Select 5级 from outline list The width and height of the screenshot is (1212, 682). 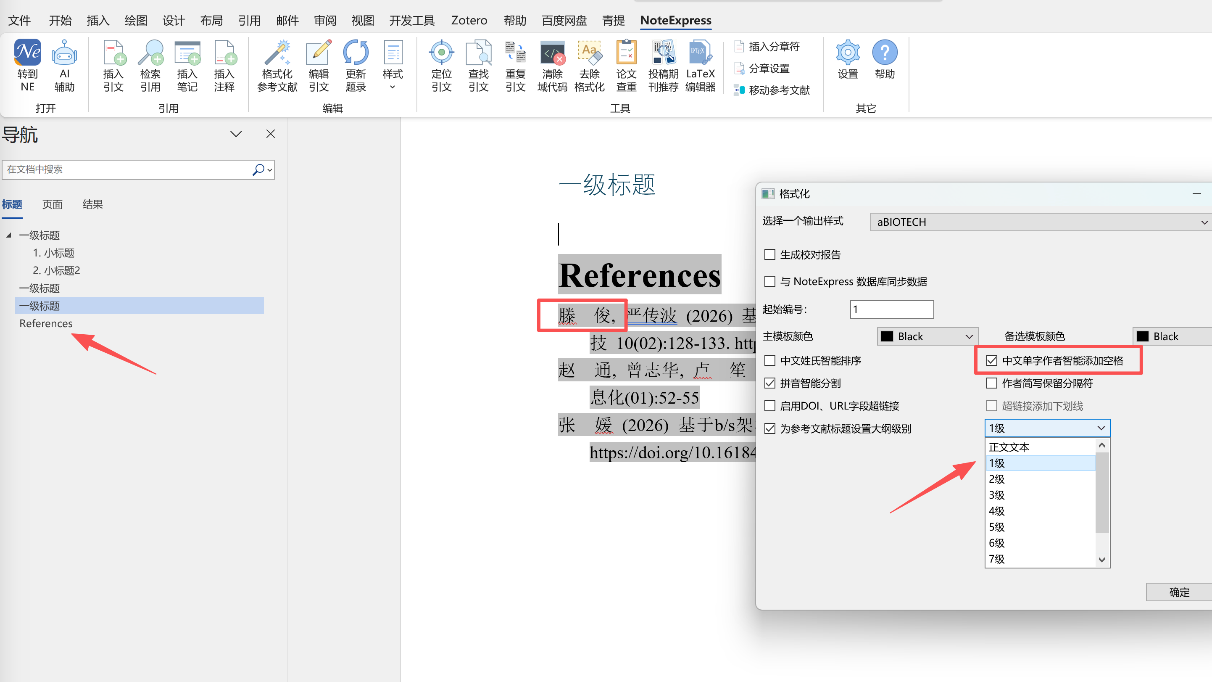click(1040, 527)
